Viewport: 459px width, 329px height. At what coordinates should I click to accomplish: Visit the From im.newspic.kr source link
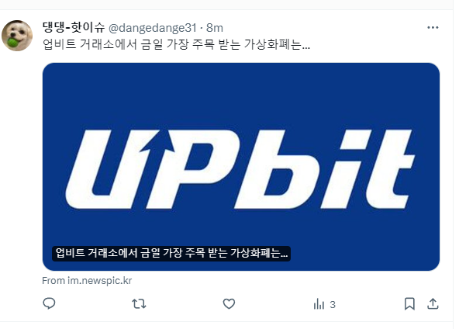(x=87, y=281)
